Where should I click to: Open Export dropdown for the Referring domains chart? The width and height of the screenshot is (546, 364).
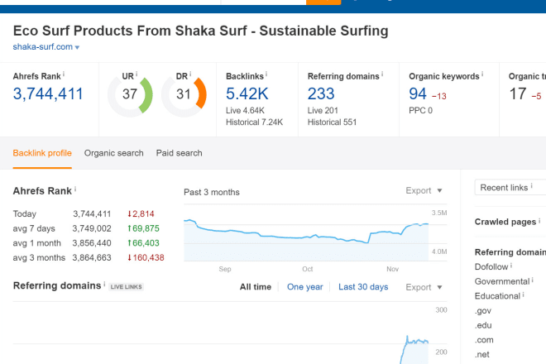pos(424,287)
